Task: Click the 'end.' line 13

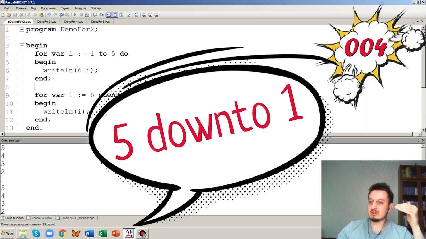Action: 34,128
